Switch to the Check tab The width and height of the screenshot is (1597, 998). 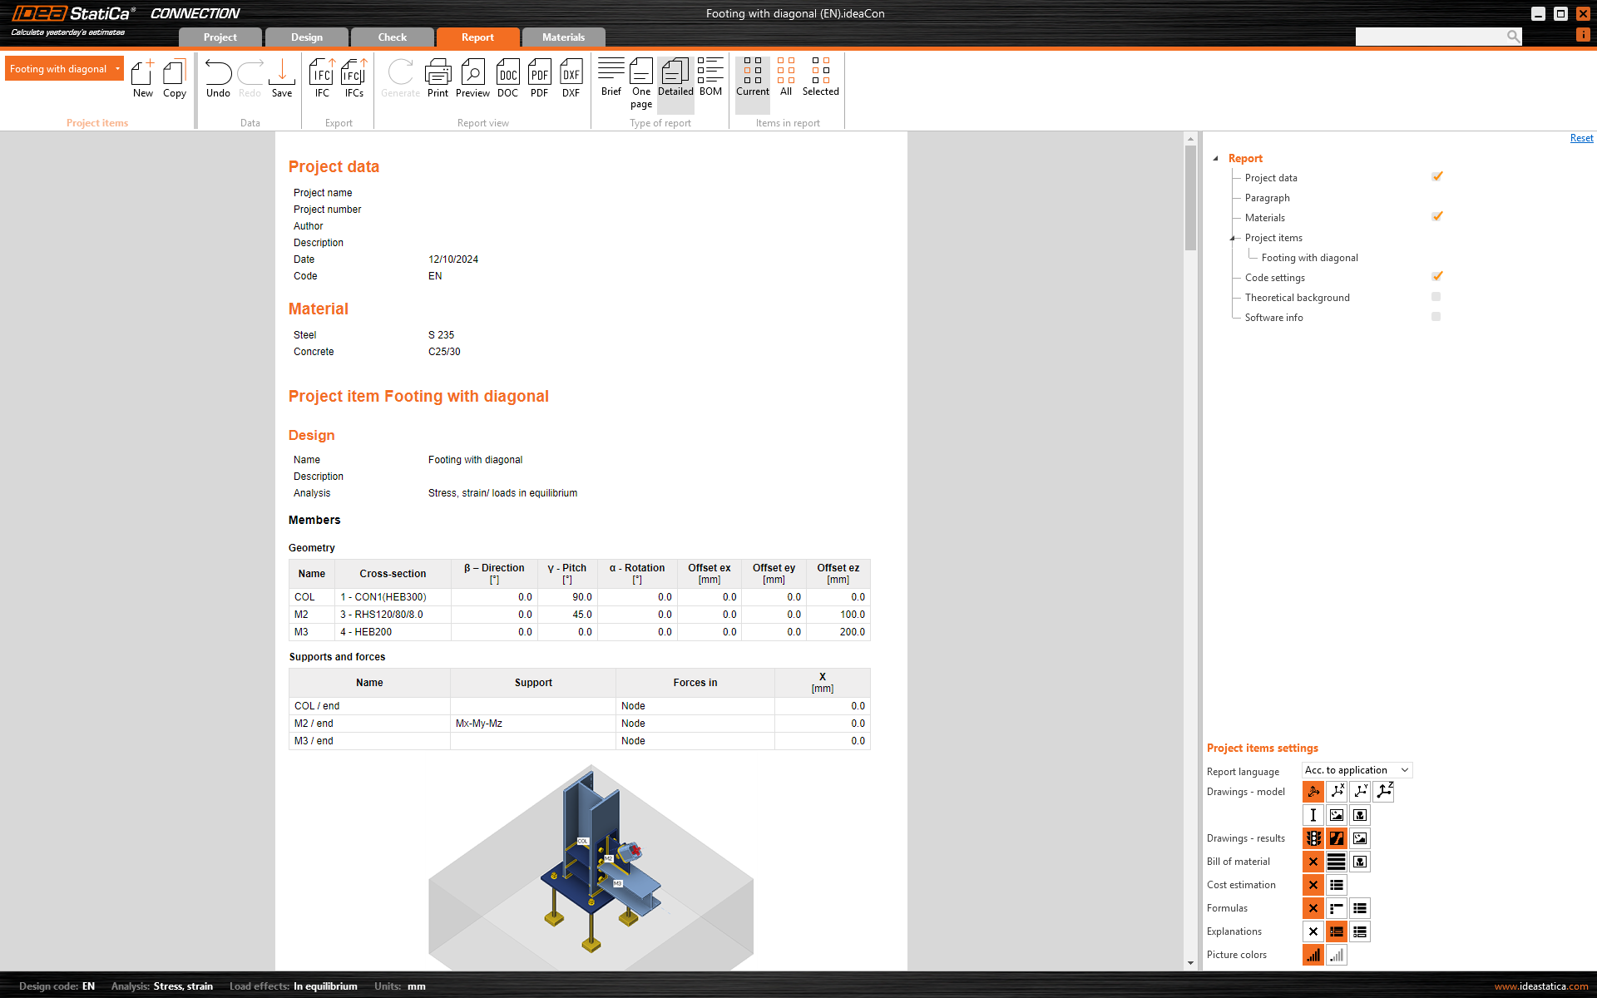(392, 37)
